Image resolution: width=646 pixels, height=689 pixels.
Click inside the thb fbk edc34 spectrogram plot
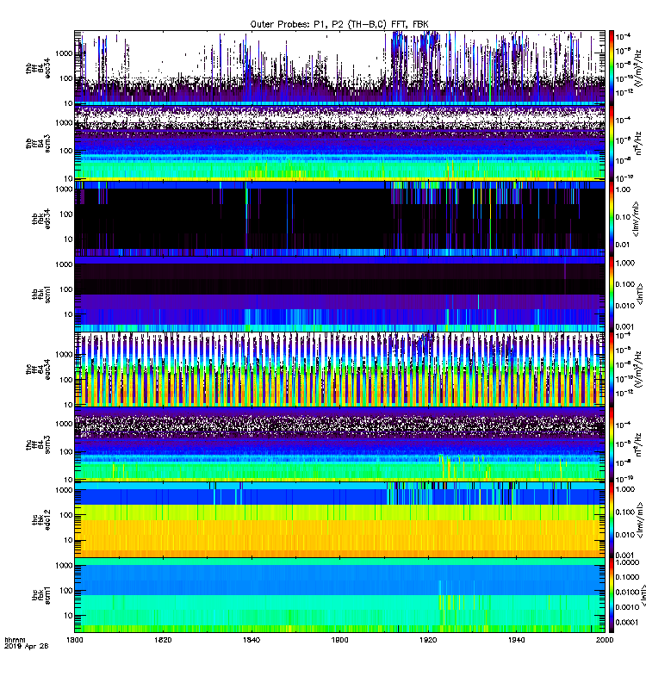point(339,219)
